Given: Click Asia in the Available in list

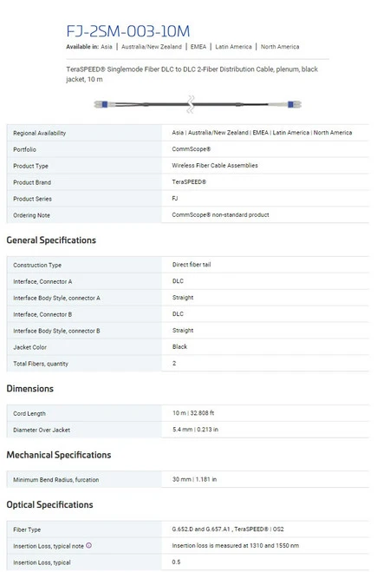Looking at the screenshot, I should (x=107, y=47).
